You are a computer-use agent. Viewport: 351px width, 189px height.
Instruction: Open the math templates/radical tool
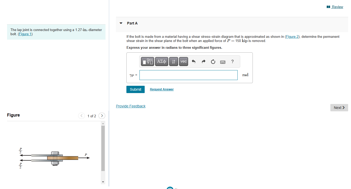pyautogui.click(x=148, y=62)
